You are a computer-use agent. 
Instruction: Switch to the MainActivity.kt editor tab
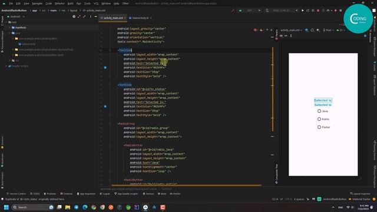(140, 18)
